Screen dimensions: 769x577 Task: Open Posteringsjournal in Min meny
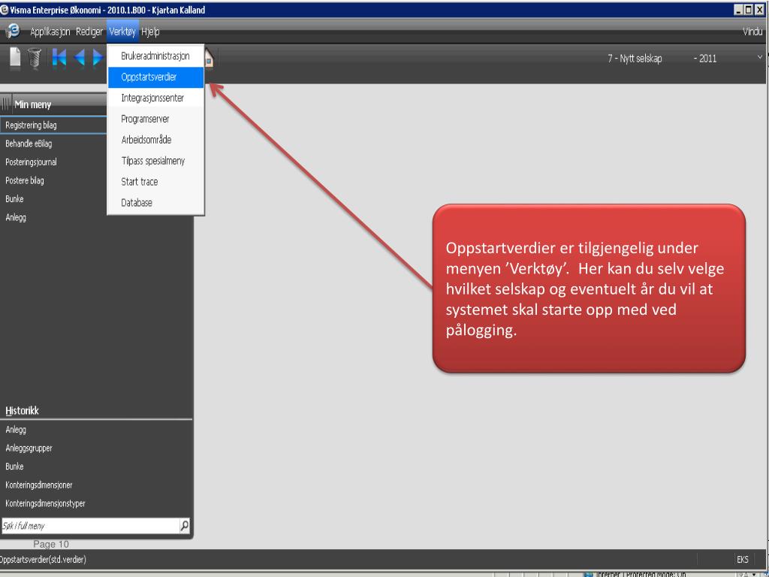[x=31, y=162]
